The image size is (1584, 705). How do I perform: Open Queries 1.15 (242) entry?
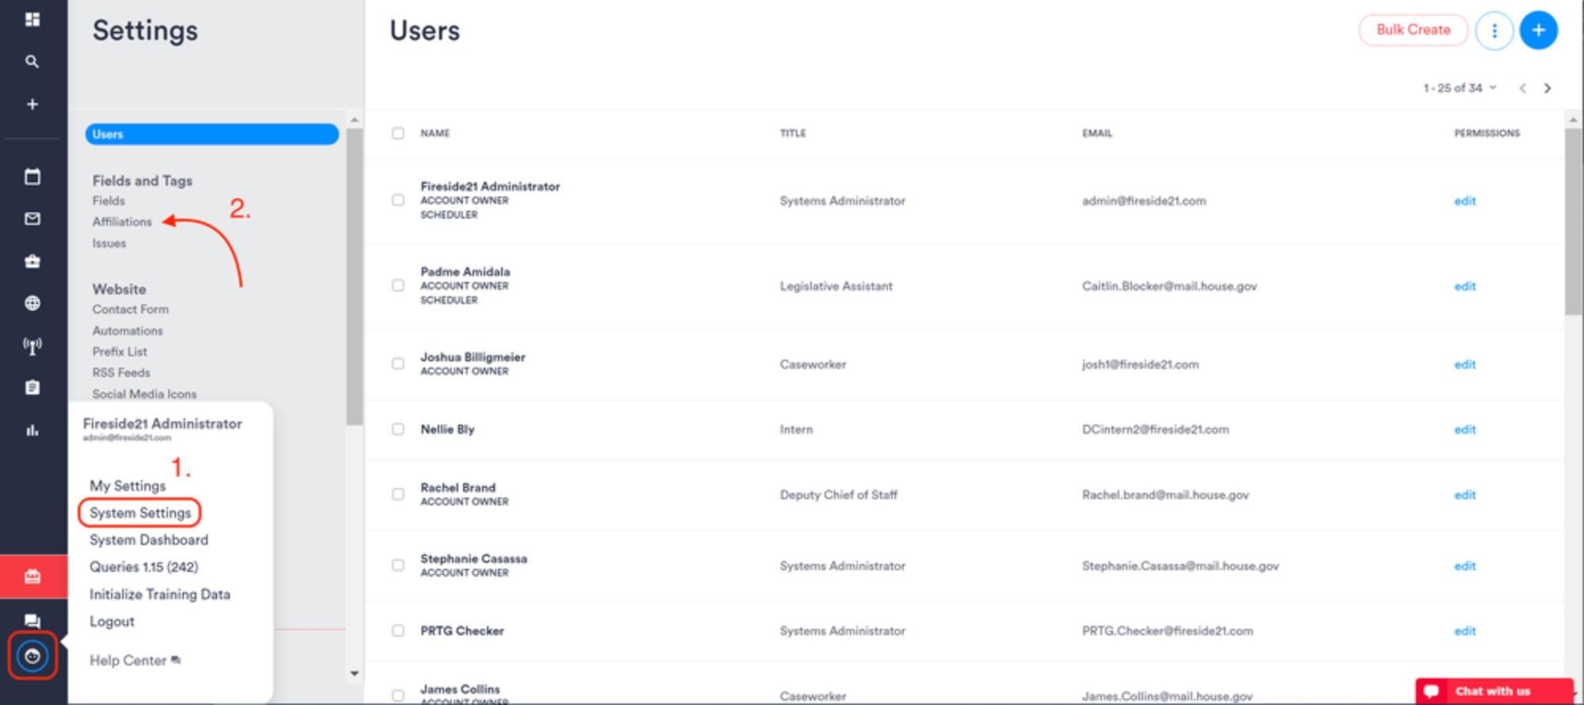(144, 567)
